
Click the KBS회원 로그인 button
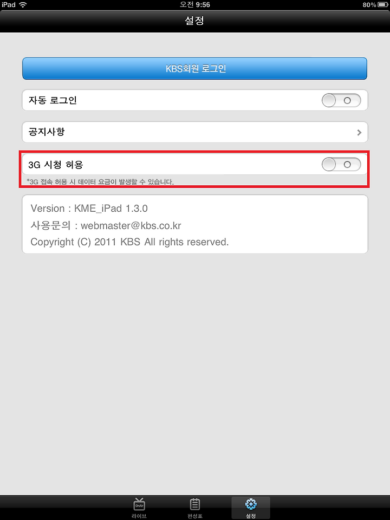194,68
